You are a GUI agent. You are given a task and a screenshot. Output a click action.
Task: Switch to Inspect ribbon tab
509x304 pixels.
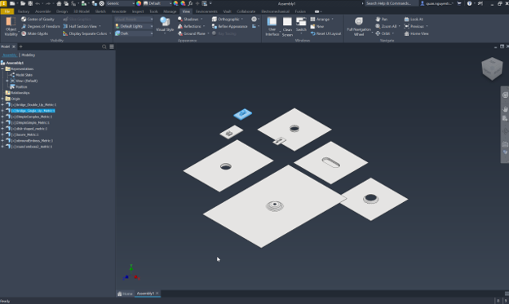(138, 11)
